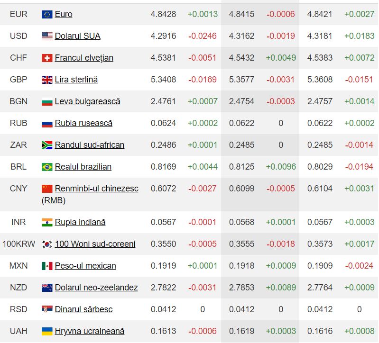This screenshot has height=343, width=379.
Task: Click the South Korean flag icon
Action: [x=47, y=244]
